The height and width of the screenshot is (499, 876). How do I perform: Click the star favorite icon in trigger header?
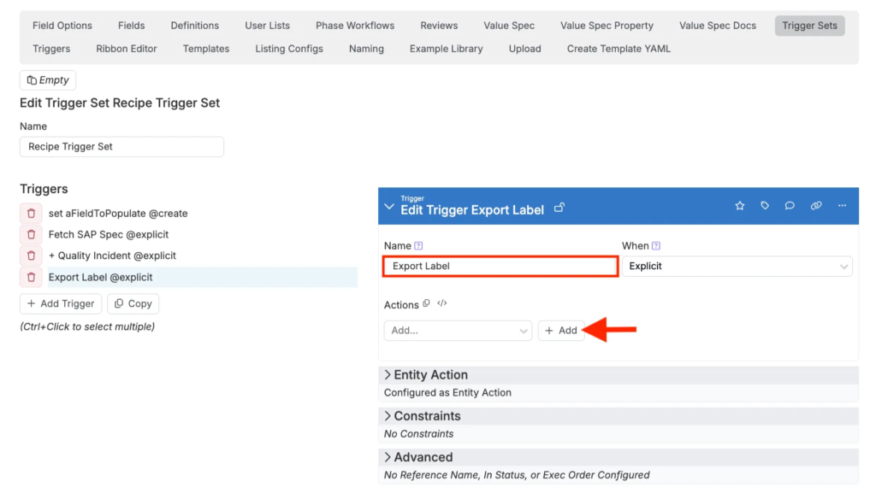coord(740,206)
